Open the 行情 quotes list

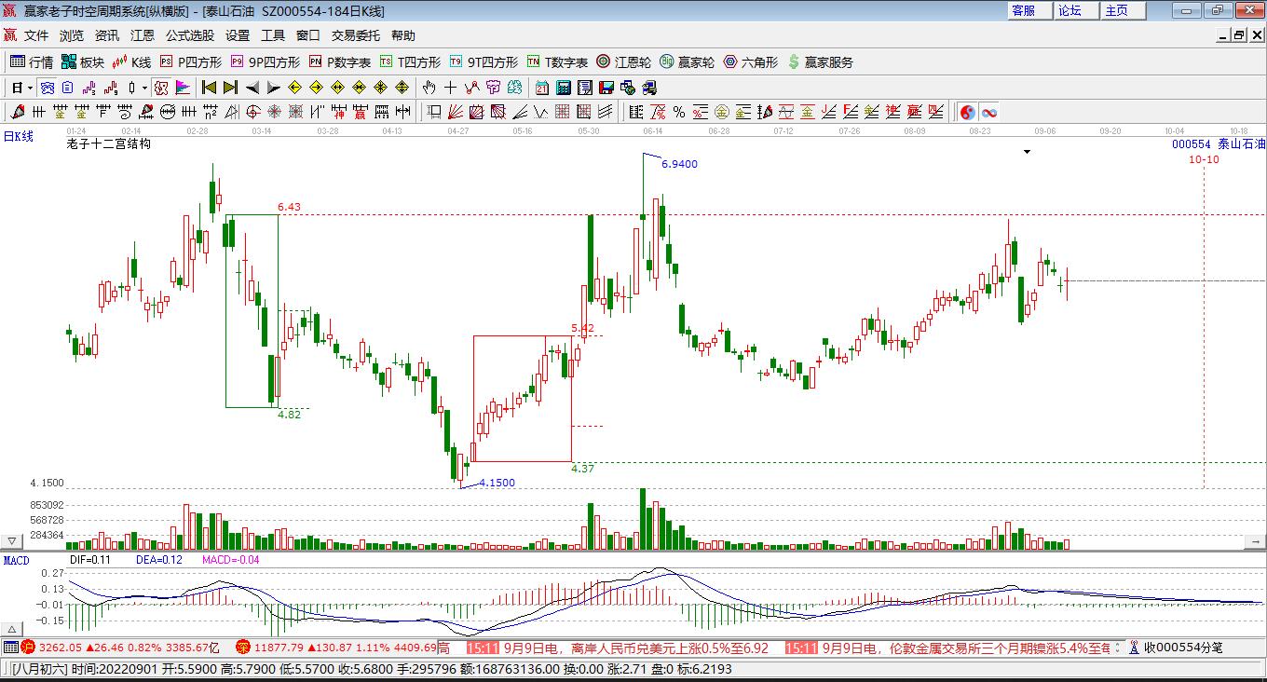pyautogui.click(x=32, y=62)
